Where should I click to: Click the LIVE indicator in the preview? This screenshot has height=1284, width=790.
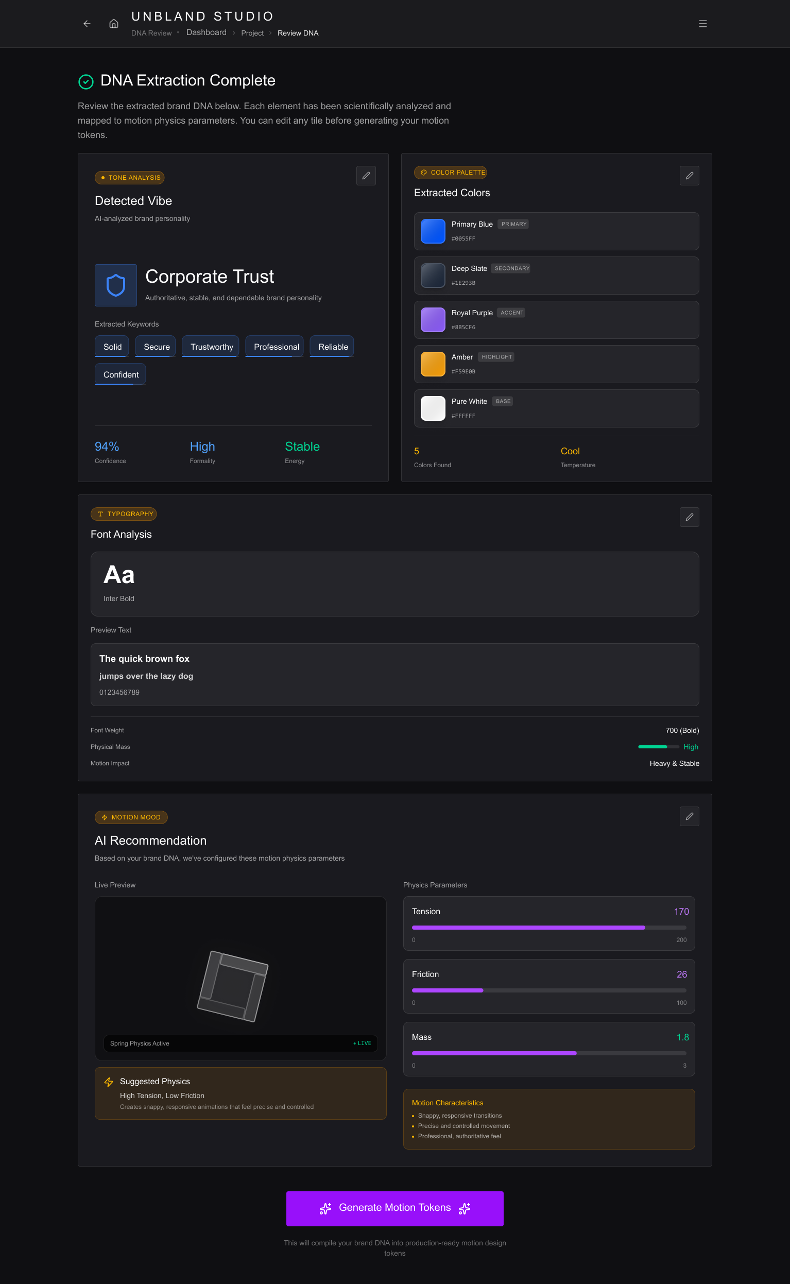click(x=362, y=1043)
